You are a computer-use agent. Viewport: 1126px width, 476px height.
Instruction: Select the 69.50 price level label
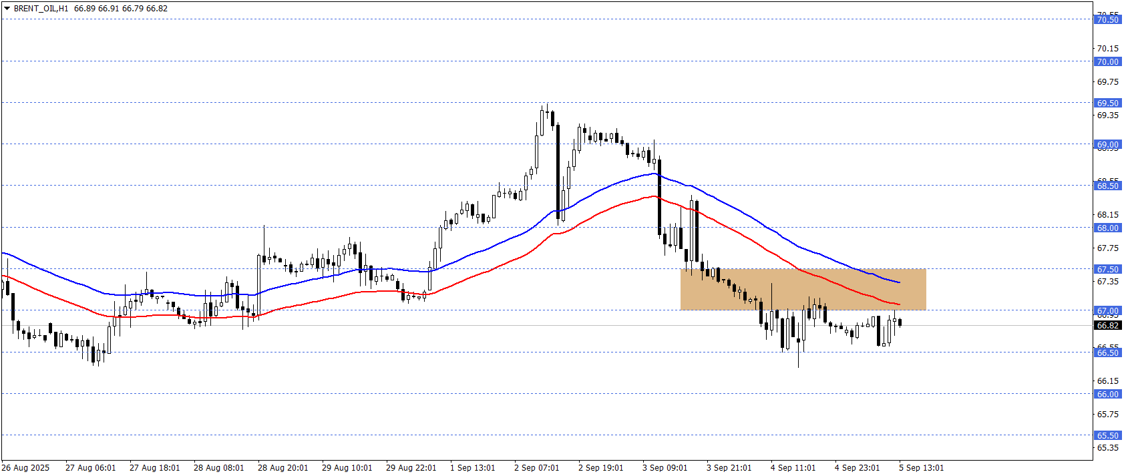(x=1107, y=103)
